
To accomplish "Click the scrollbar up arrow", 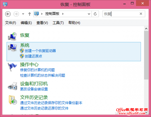I will click(146, 29).
